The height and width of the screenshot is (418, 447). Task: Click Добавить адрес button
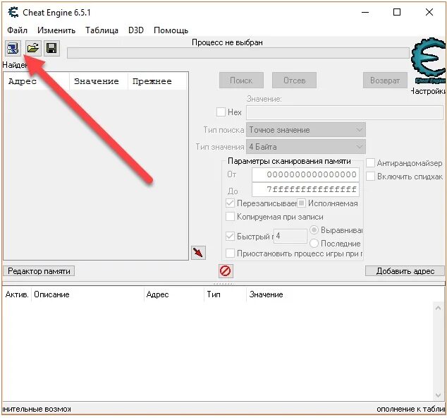pyautogui.click(x=405, y=270)
